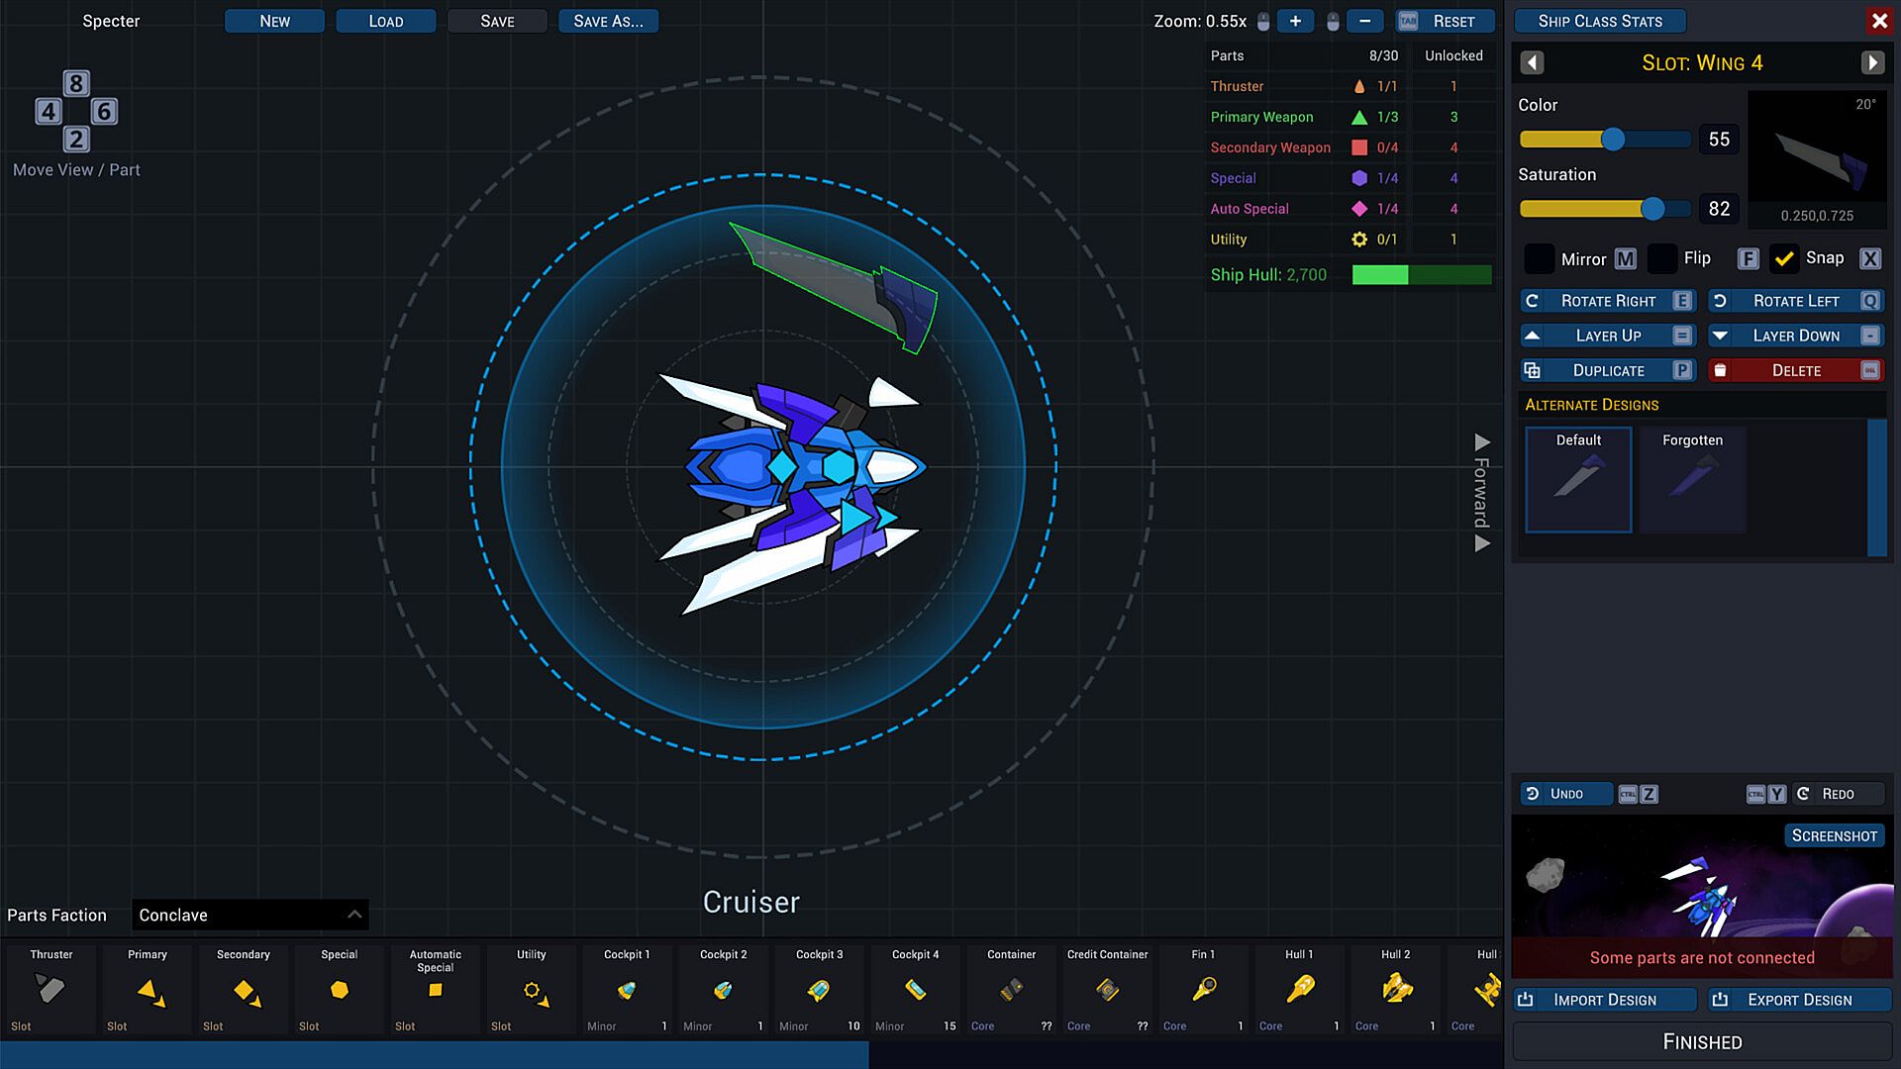Click the Saturation slider handle

(1651, 209)
